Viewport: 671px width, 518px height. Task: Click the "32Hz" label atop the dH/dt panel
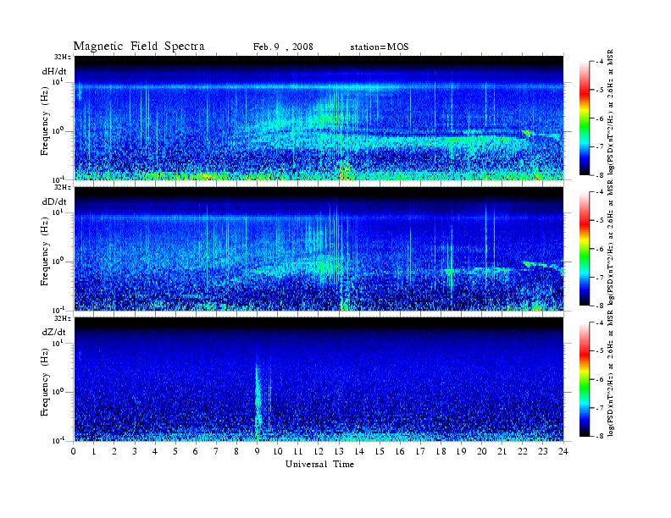pos(63,57)
